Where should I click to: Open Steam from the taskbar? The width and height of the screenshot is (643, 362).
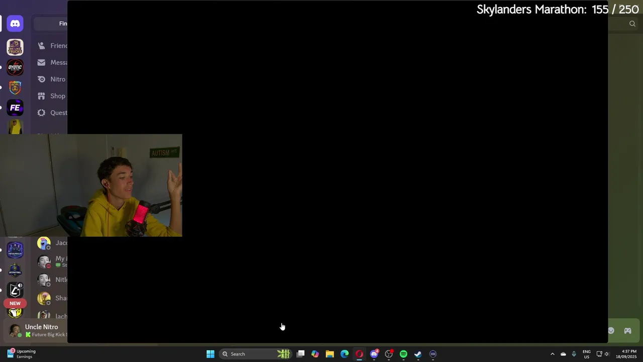418,354
